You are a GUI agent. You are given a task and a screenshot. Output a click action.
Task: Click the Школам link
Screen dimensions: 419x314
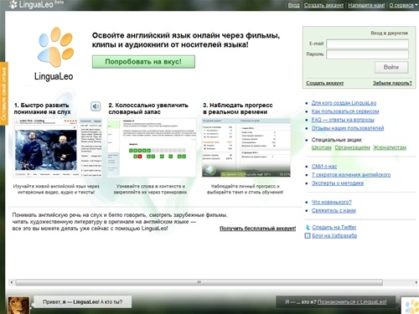click(x=321, y=147)
